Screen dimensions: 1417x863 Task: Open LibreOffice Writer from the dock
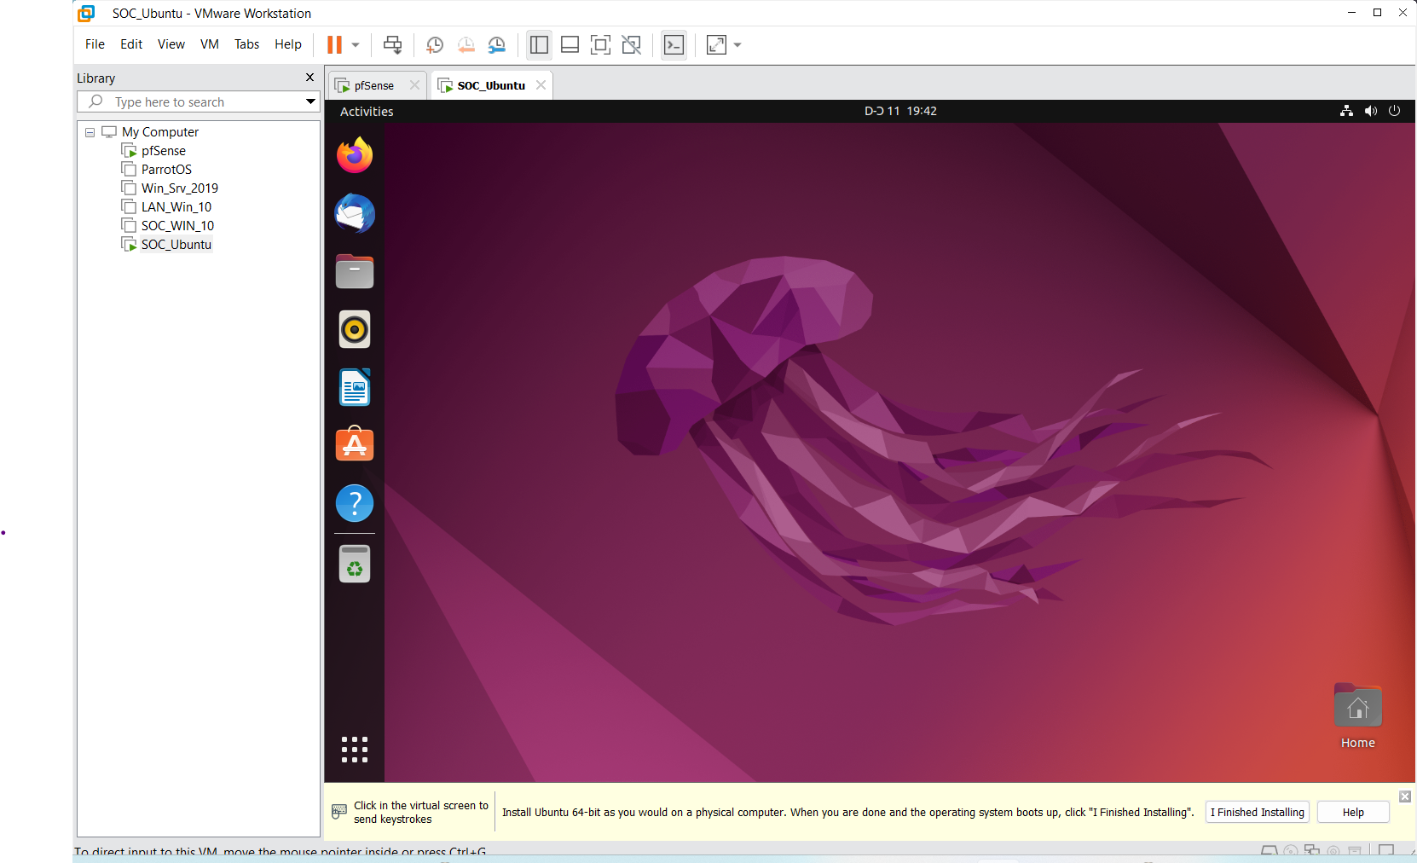[355, 387]
